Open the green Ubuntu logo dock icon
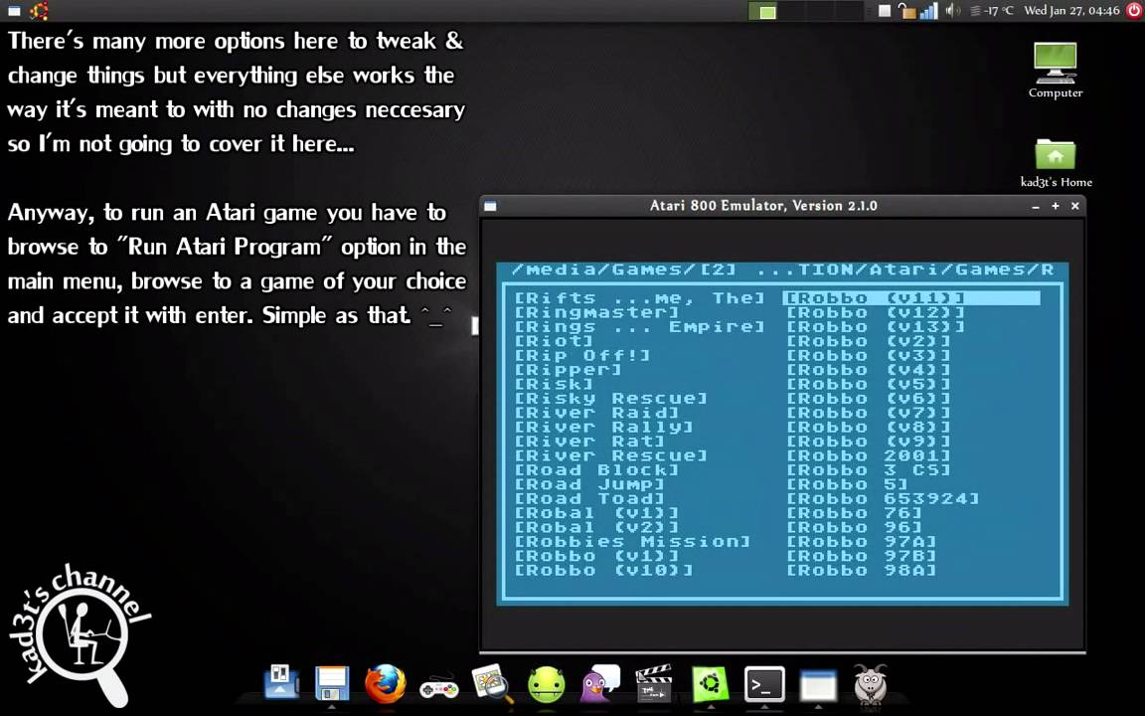 [x=710, y=684]
